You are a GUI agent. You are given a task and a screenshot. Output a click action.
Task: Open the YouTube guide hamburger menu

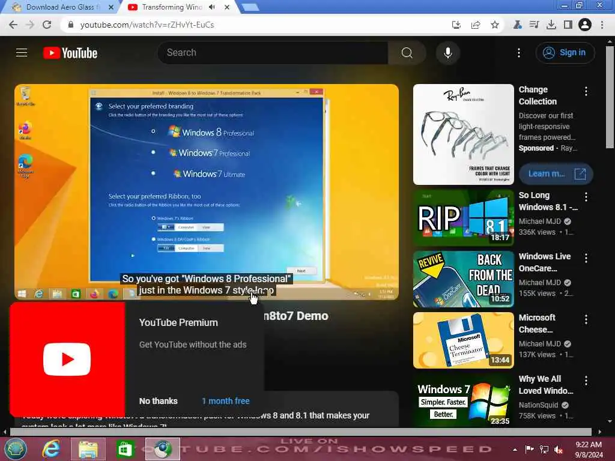[x=22, y=53]
